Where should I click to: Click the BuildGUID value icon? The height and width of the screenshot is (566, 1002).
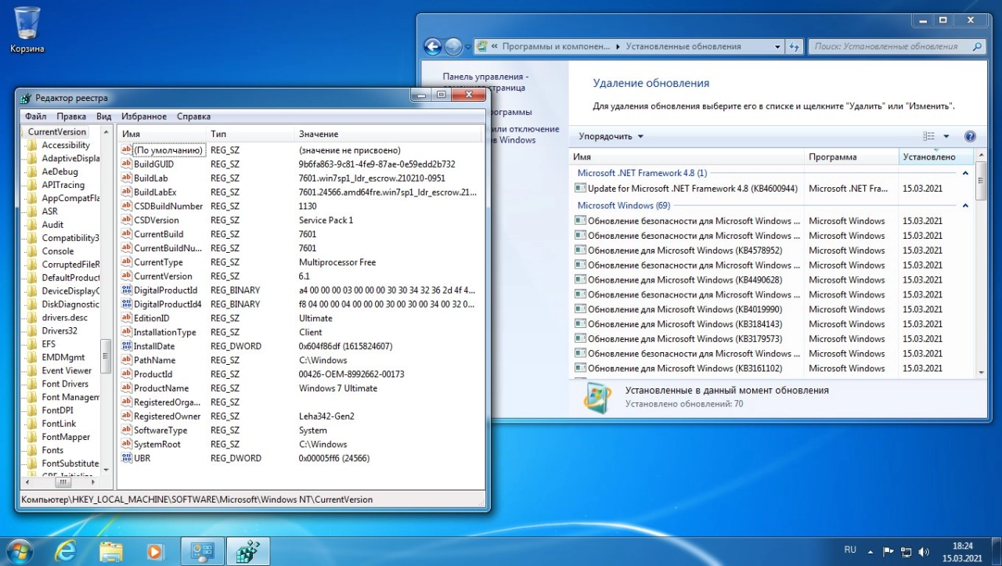coord(127,164)
